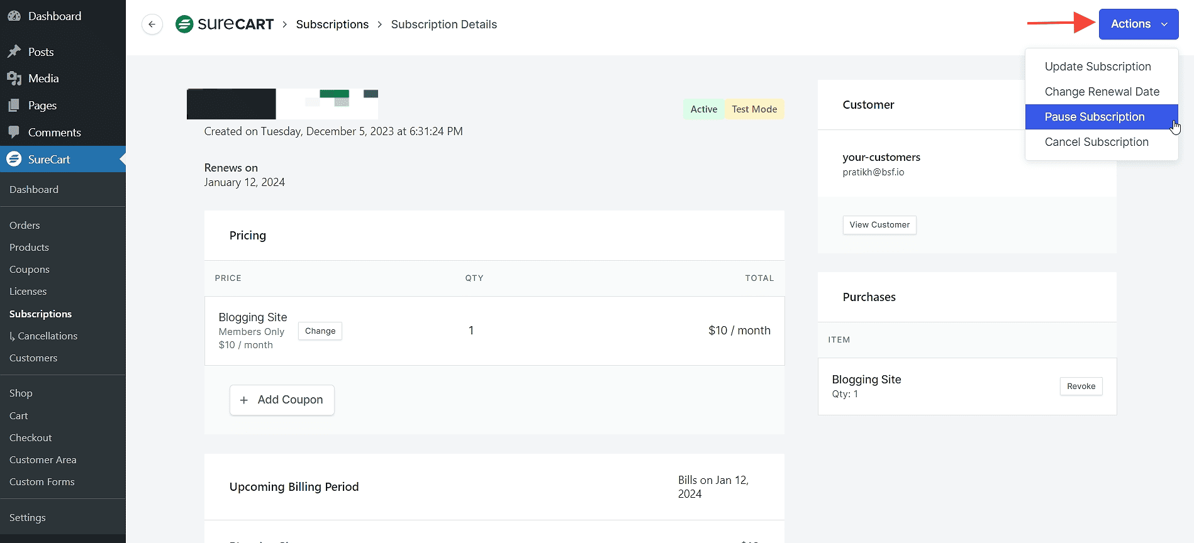Open Coupons in sidebar

[x=30, y=270]
